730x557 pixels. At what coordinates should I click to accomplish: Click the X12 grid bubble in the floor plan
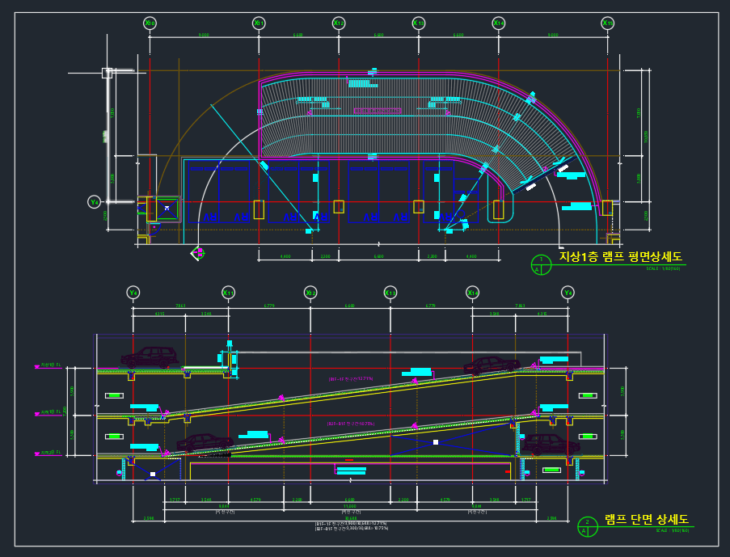tap(339, 23)
